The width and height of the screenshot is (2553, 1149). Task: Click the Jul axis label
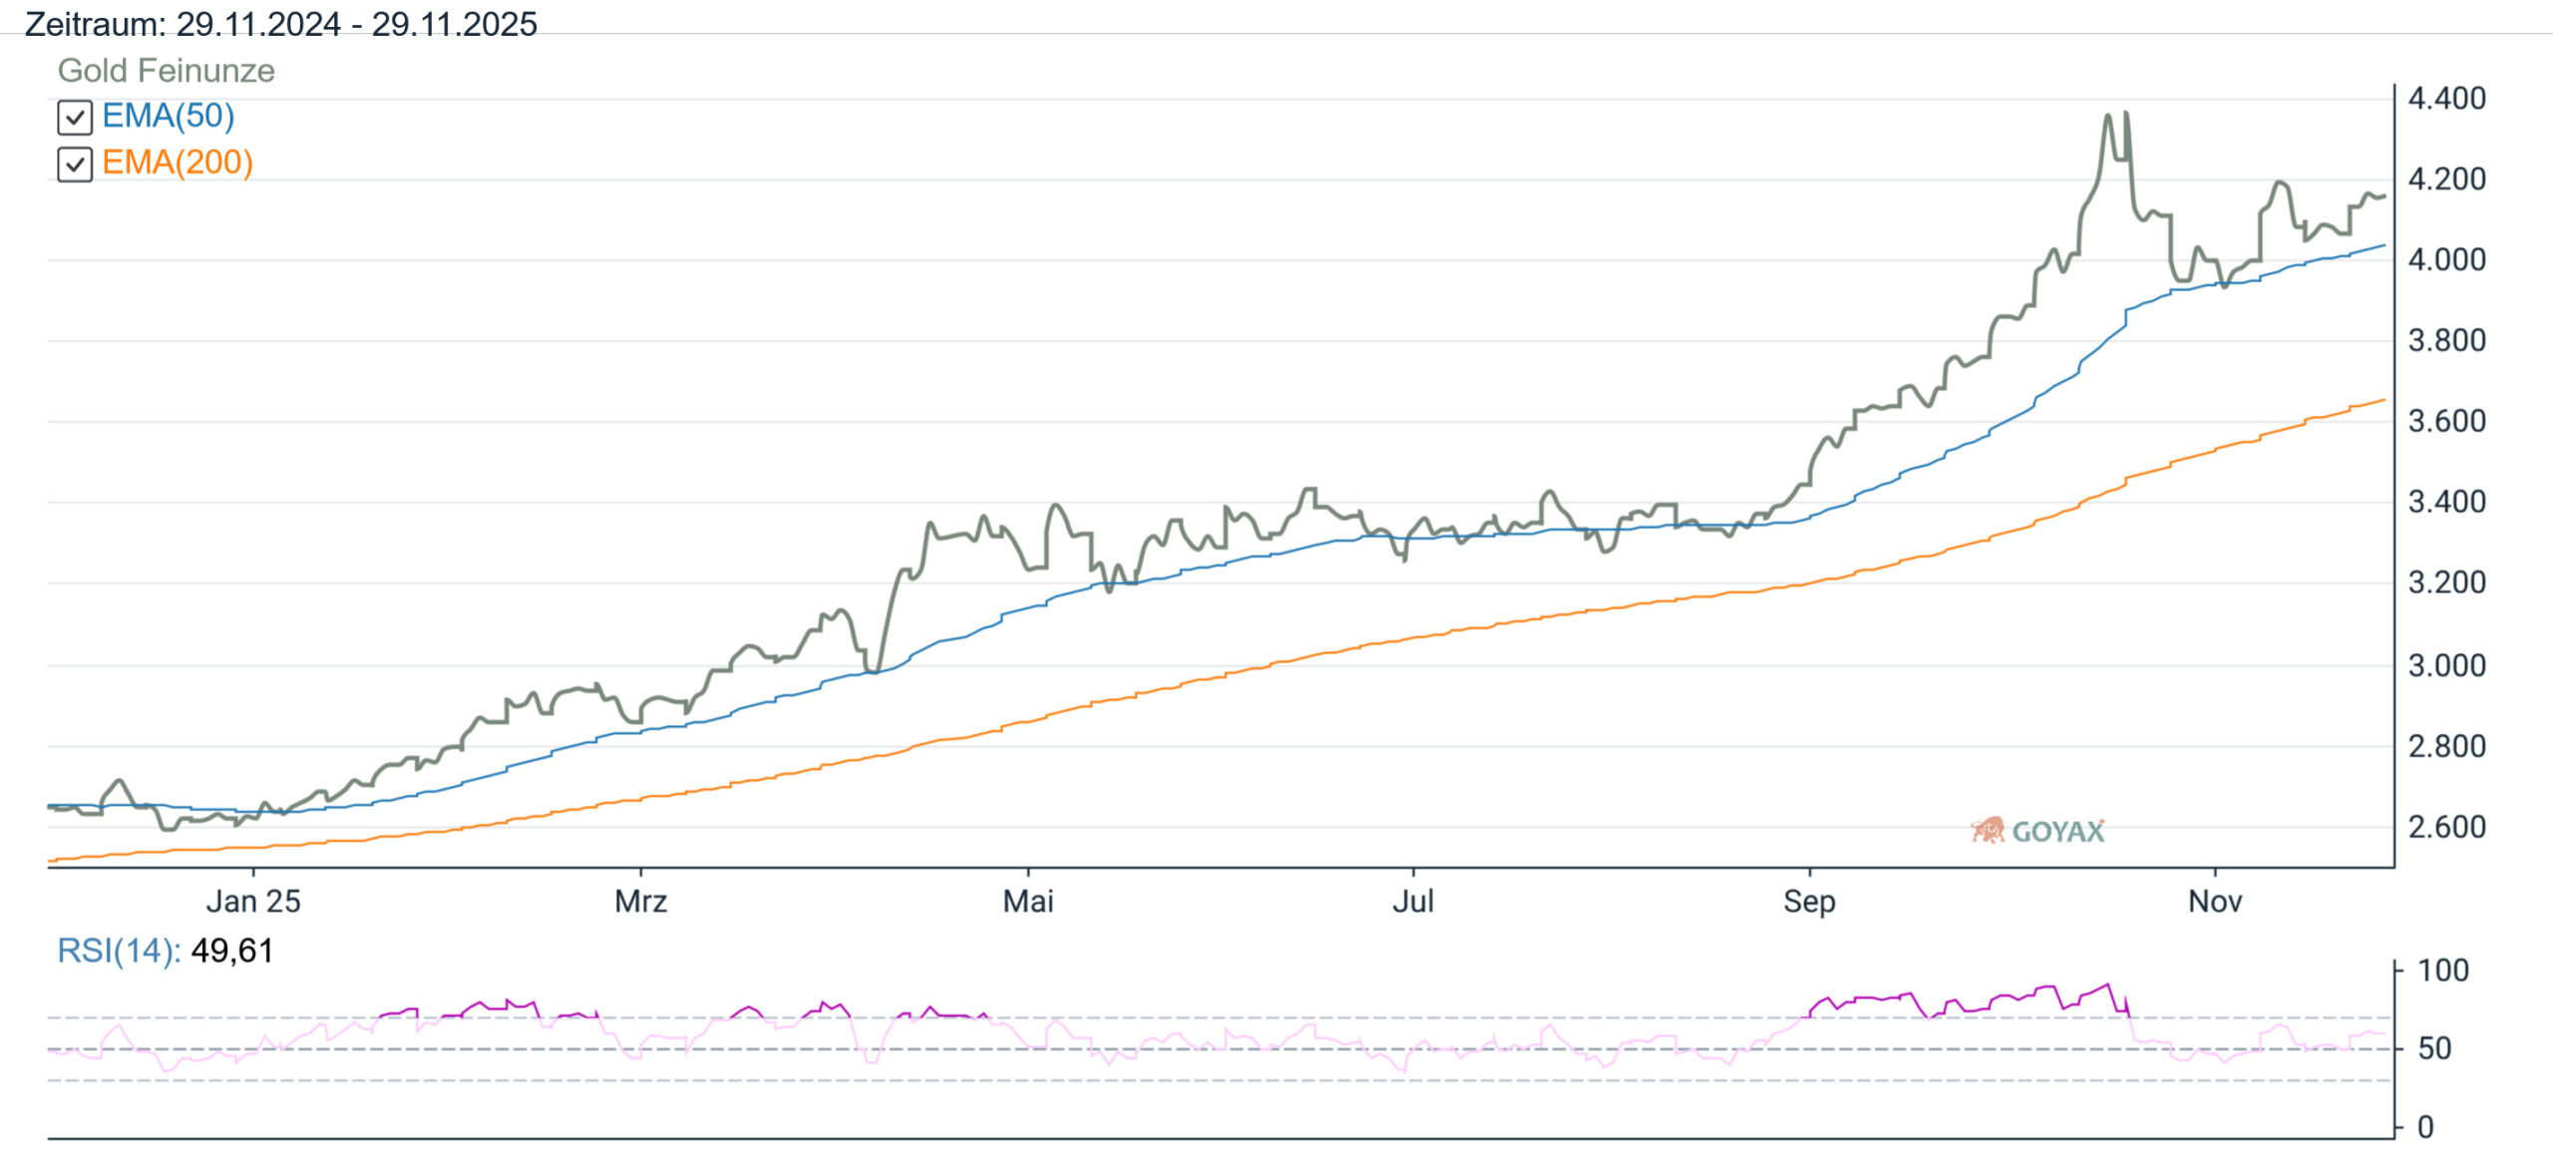click(x=1413, y=902)
